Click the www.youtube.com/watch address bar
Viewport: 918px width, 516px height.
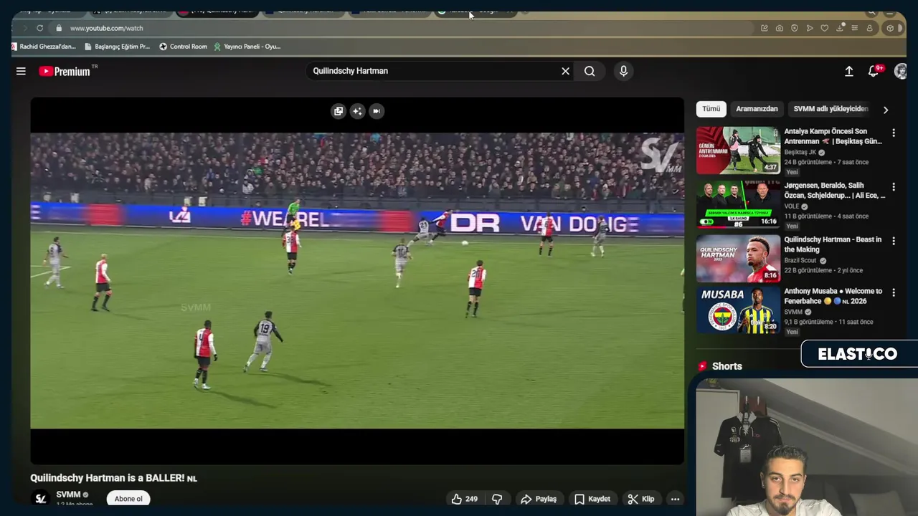tap(106, 28)
